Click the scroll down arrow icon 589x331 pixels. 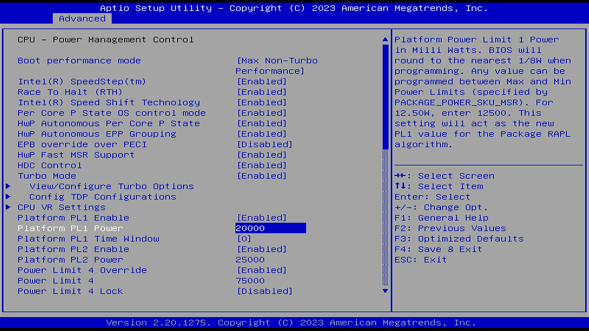385,291
